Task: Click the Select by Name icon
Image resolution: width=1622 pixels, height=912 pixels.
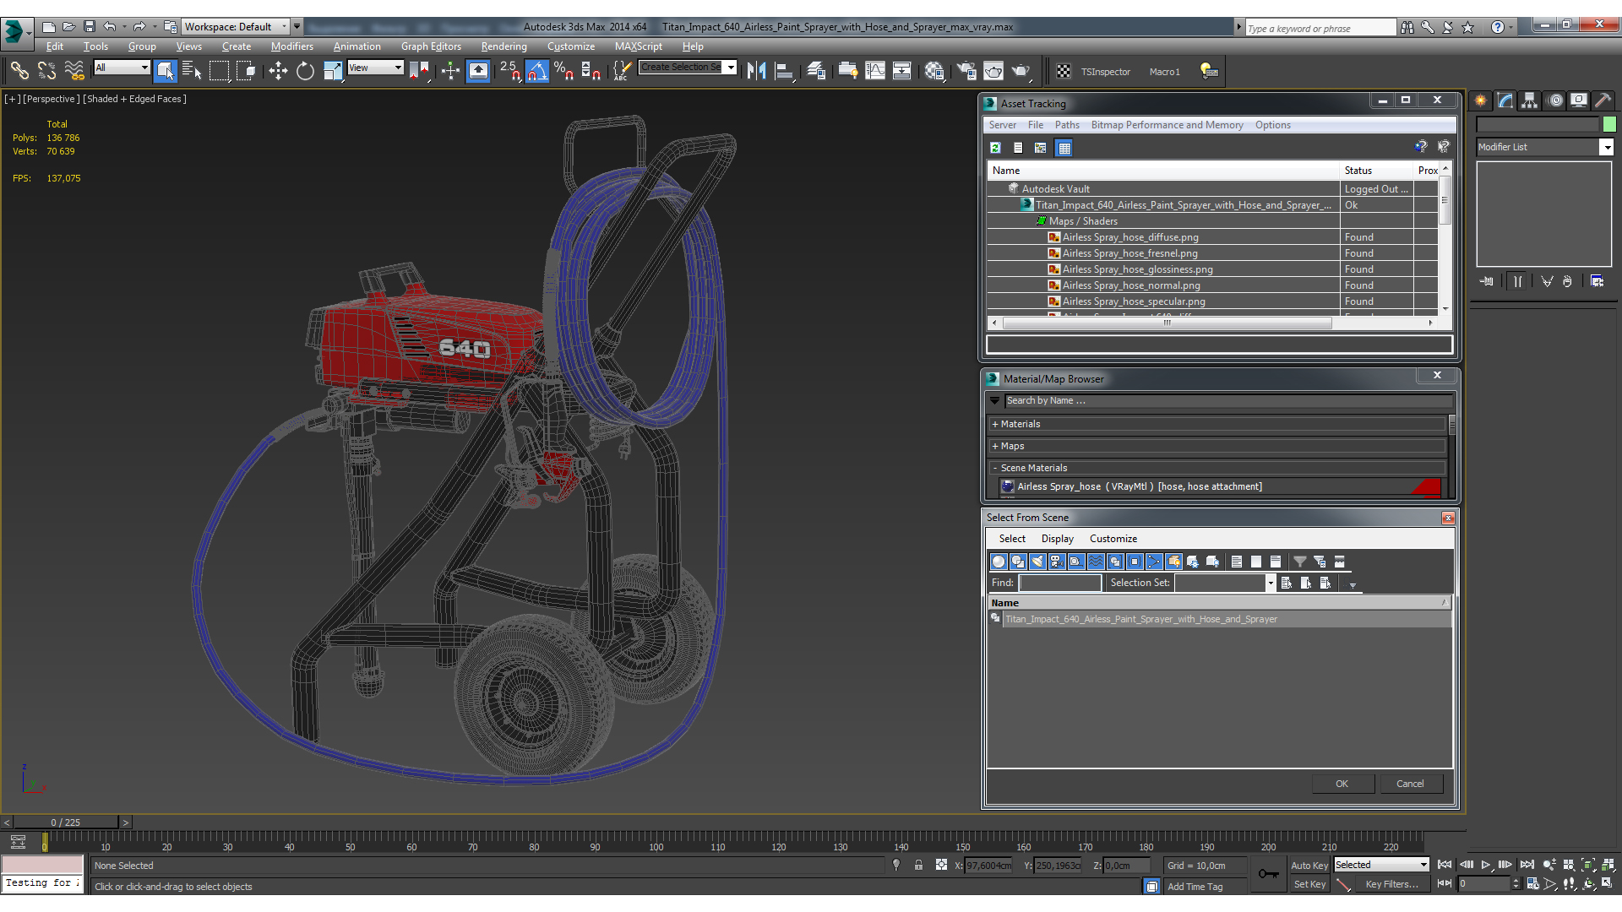Action: 192,71
